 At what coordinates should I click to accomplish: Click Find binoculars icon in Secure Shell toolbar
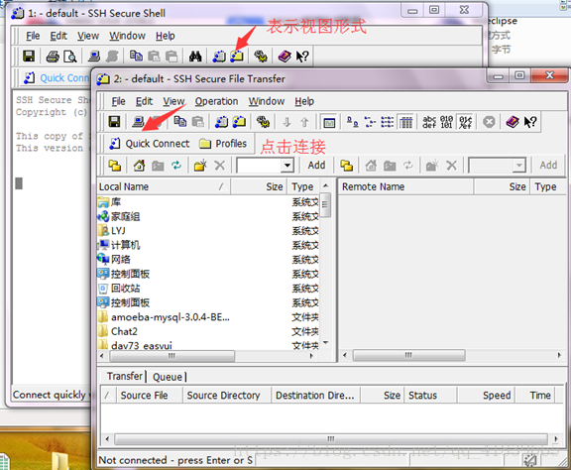click(195, 57)
